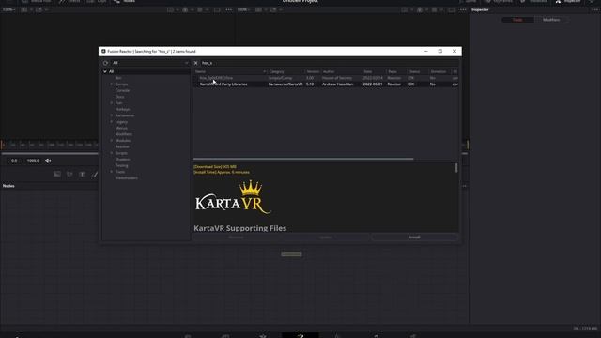Image resolution: width=601 pixels, height=338 pixels.
Task: Select the Console category
Action: (122, 90)
